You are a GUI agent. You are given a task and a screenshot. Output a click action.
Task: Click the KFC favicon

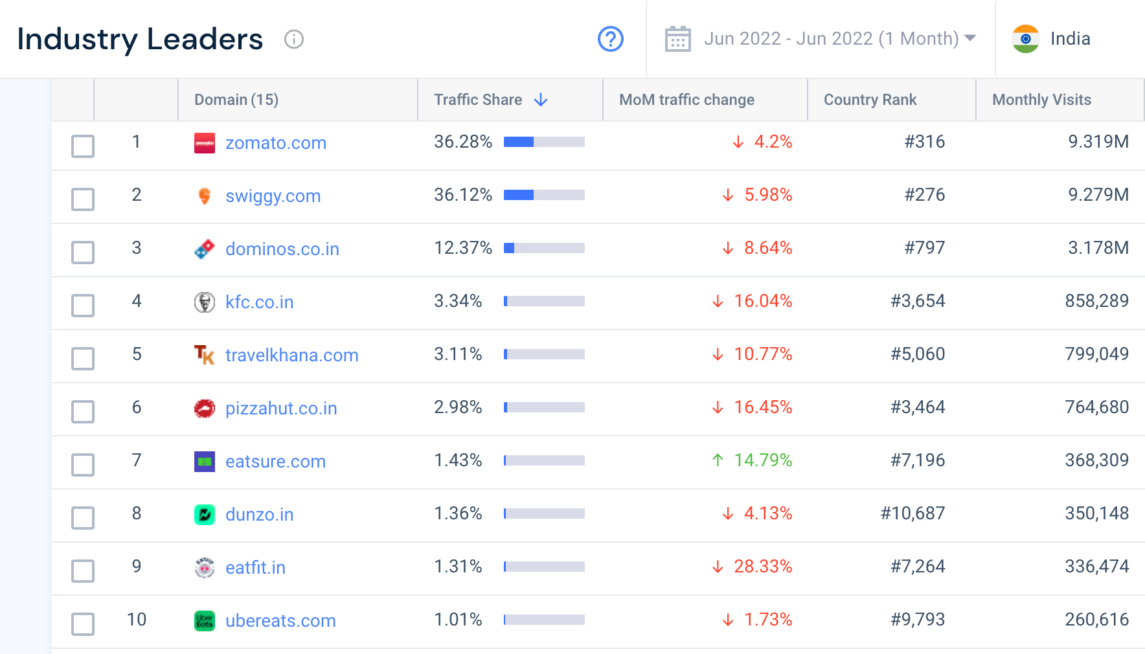tap(203, 302)
